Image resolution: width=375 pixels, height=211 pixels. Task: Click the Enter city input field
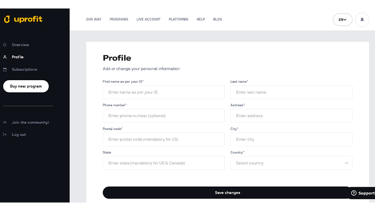tap(291, 139)
